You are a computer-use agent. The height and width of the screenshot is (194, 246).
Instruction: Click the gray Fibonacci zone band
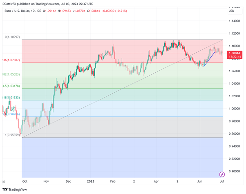tap(123, 127)
